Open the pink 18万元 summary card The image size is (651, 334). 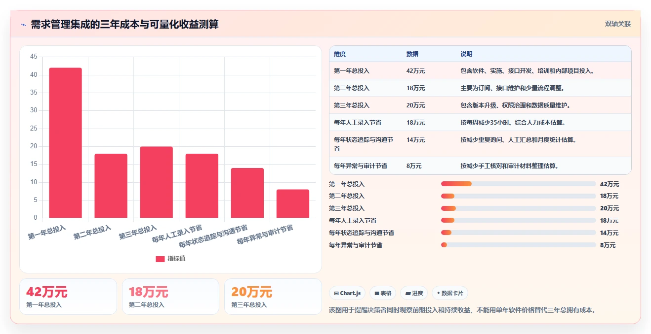coord(170,297)
